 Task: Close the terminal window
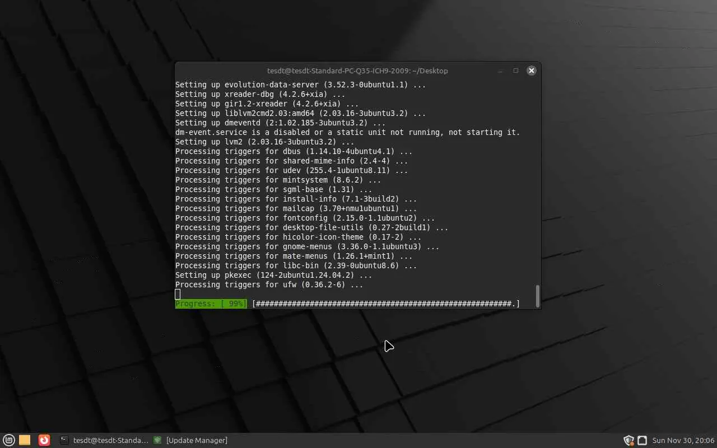point(532,71)
